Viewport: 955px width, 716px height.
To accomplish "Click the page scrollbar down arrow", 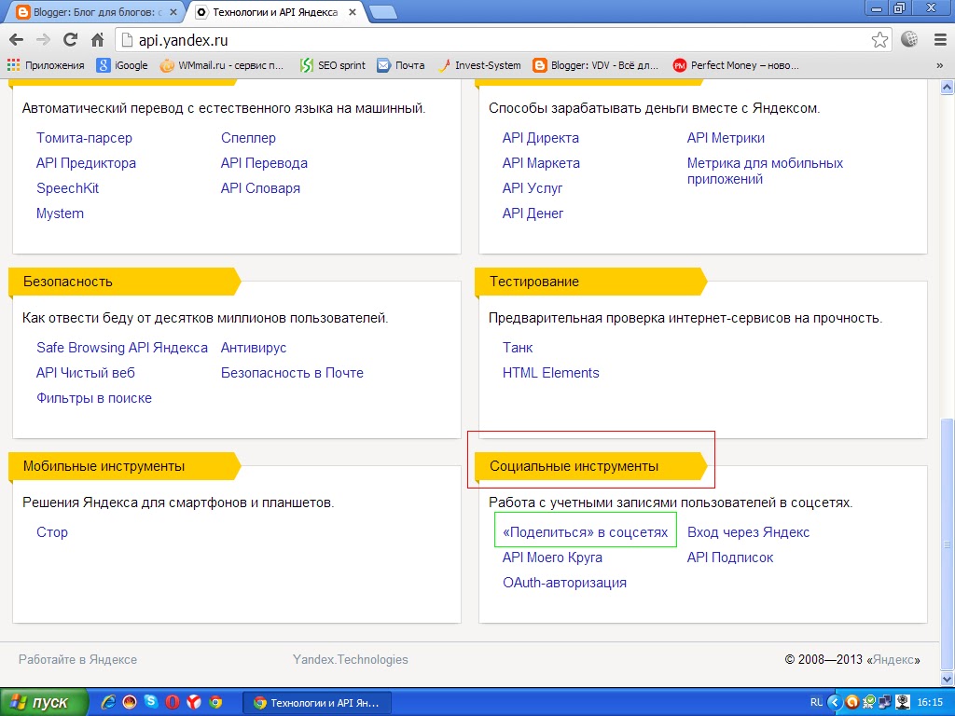I will (948, 679).
